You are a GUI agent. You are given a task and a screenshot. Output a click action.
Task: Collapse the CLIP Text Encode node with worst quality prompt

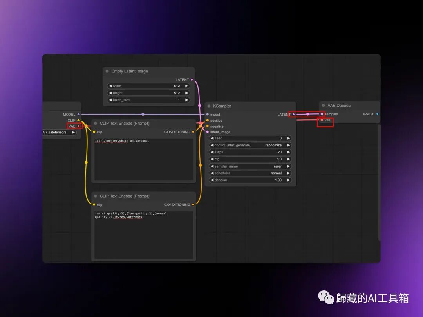tap(96, 196)
